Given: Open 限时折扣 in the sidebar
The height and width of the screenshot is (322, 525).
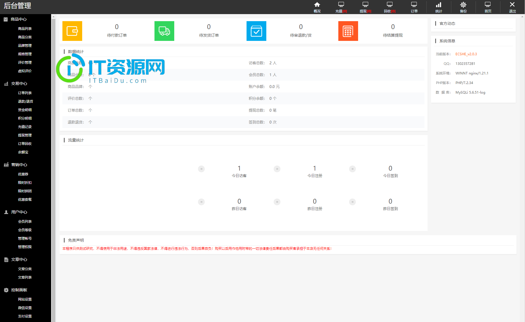Looking at the screenshot, I should [25, 183].
